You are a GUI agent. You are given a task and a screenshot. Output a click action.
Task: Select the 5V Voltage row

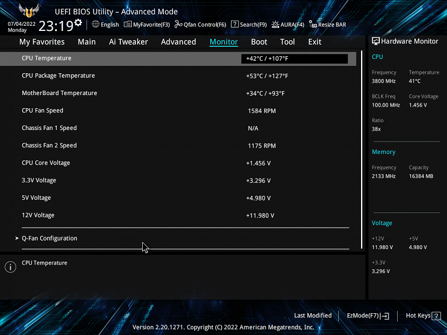coord(178,198)
